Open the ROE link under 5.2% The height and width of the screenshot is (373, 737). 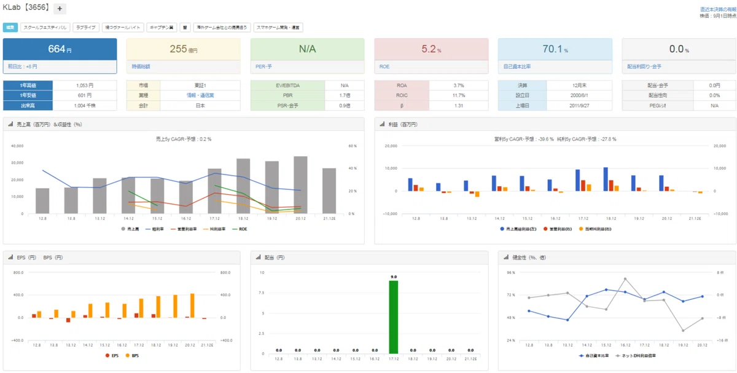click(x=384, y=66)
